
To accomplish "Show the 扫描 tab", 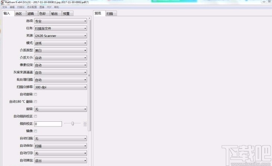I will pos(111,13).
